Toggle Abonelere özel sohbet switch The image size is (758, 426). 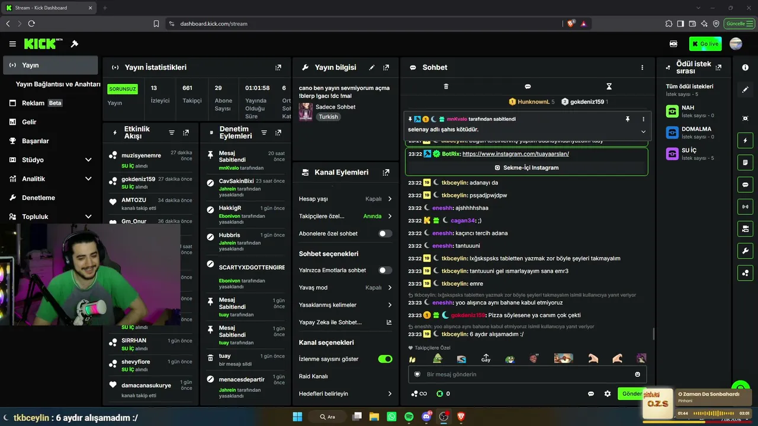click(385, 234)
